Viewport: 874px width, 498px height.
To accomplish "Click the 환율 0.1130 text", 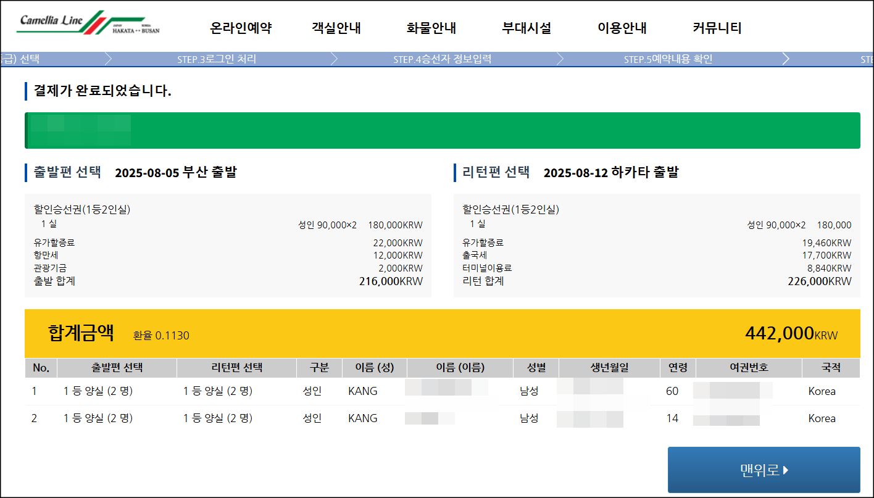I will point(161,336).
